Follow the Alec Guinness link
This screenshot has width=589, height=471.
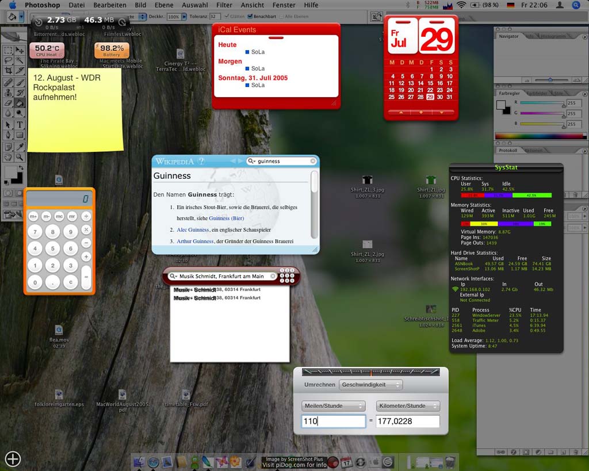(193, 230)
